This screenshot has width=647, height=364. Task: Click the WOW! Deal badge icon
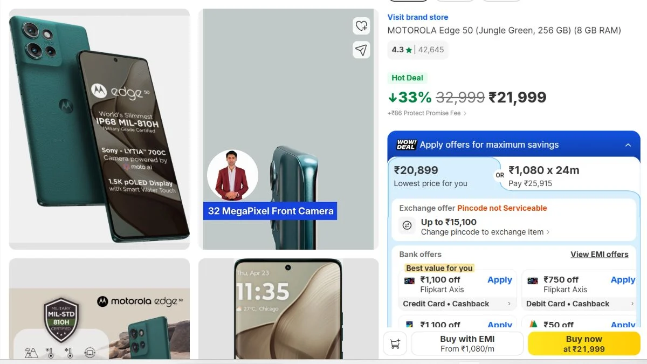click(407, 145)
